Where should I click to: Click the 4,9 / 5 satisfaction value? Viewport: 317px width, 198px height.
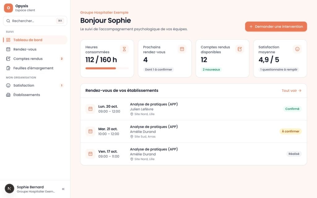(x=269, y=60)
